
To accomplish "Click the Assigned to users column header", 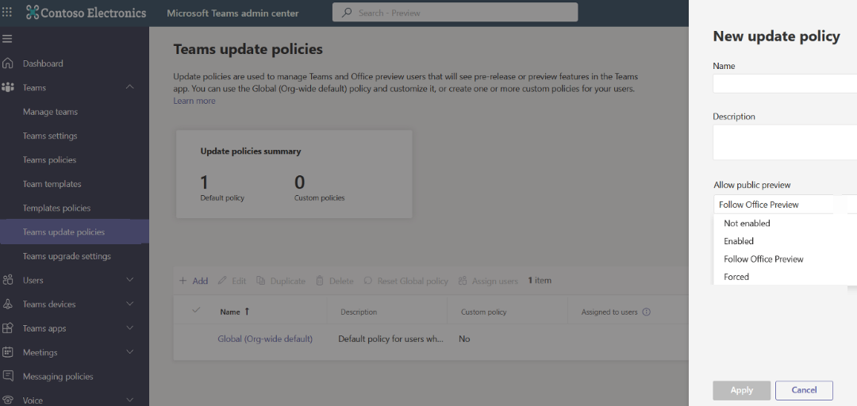I will pos(609,312).
